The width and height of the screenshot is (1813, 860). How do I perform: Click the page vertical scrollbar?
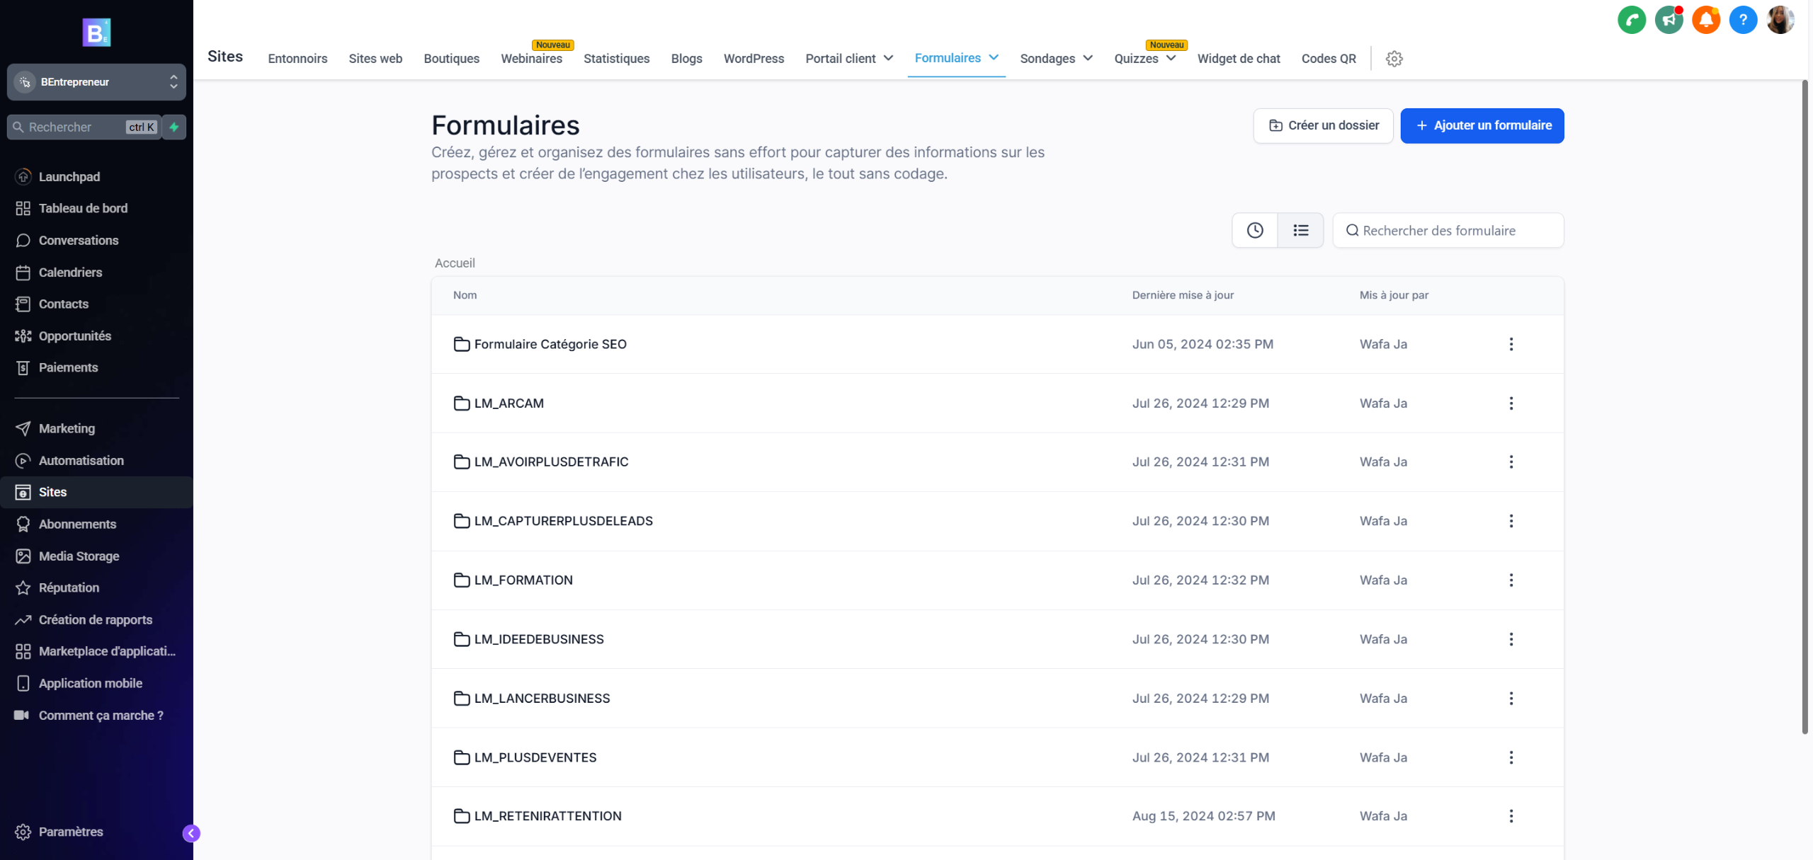[x=1805, y=407]
